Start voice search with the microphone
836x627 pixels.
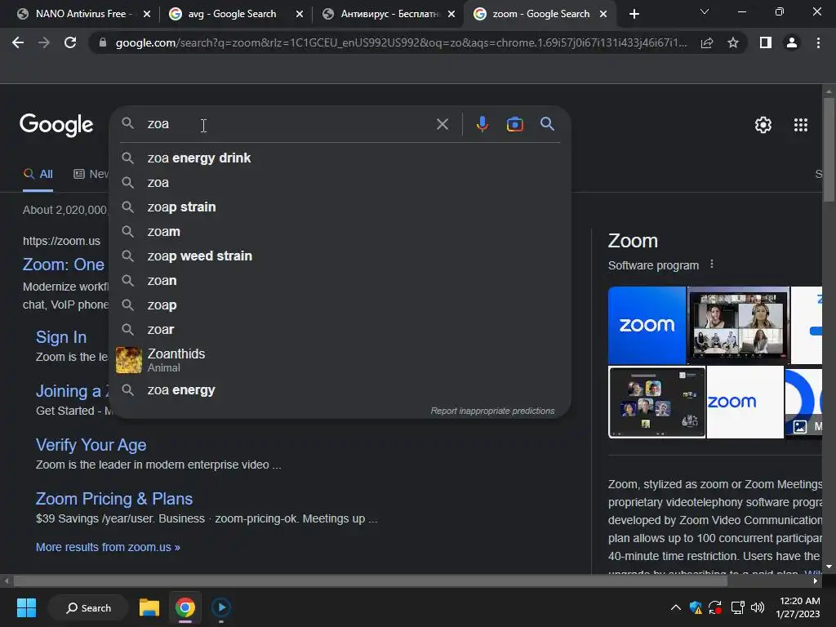(x=482, y=124)
